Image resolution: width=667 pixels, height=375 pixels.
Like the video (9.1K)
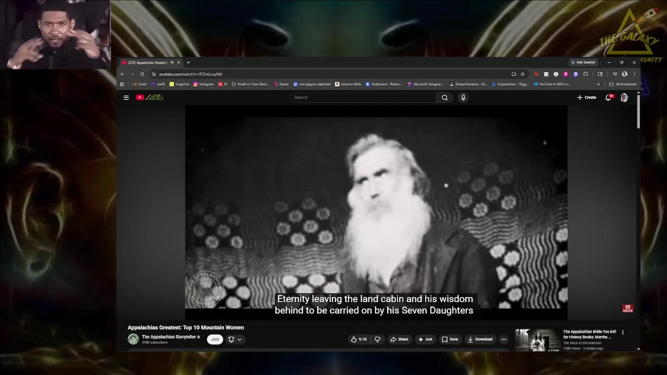pyautogui.click(x=359, y=339)
